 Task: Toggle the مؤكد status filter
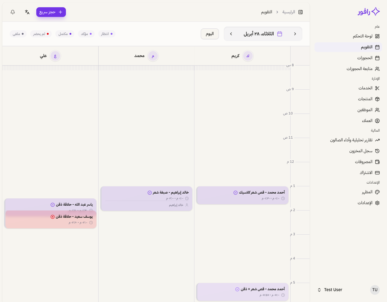point(86,34)
